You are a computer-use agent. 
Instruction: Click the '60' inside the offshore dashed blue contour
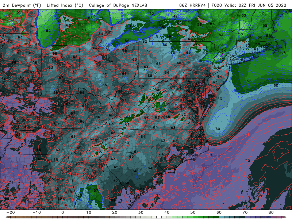(x=218, y=129)
